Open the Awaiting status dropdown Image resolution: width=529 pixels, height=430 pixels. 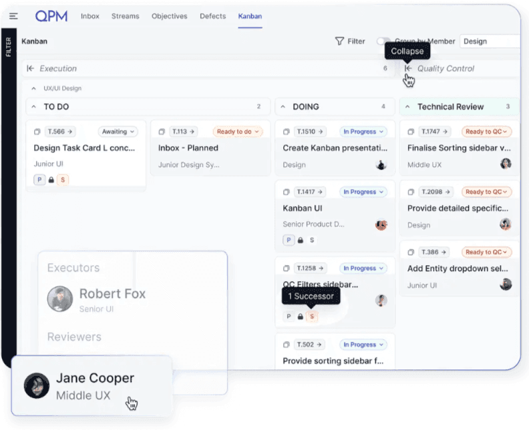118,132
